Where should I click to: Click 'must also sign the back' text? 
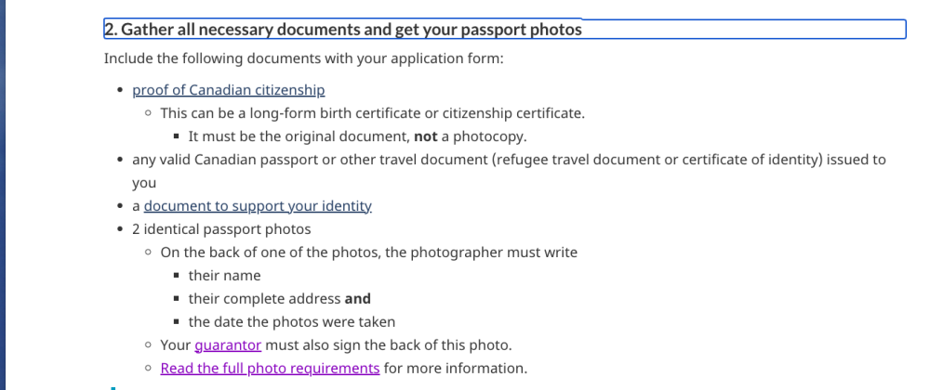click(389, 345)
